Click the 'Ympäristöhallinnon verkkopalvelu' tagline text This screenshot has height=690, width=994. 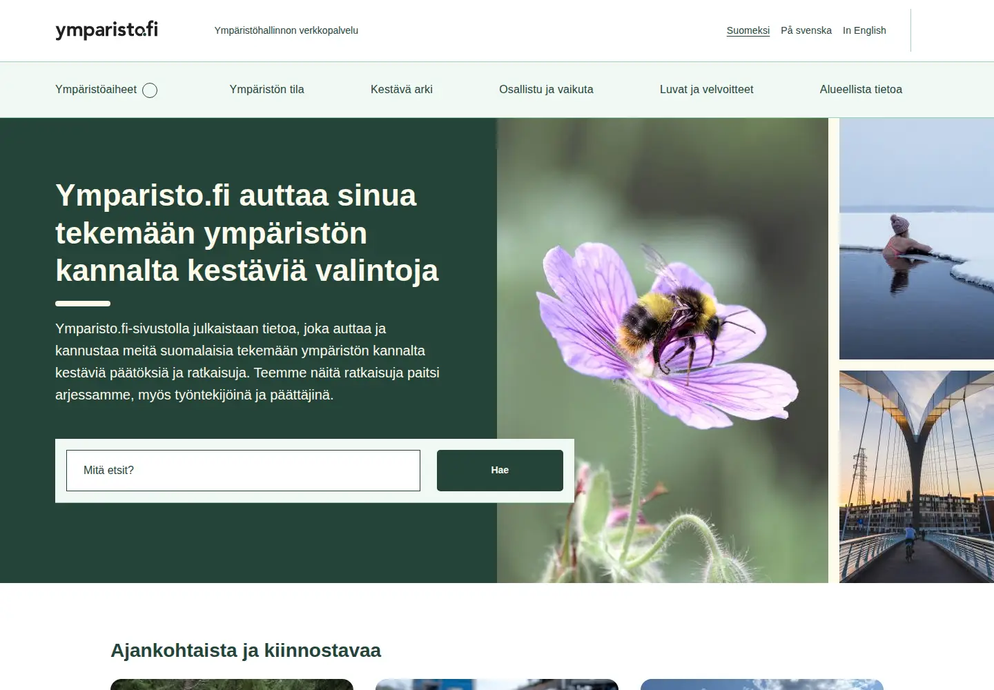pyautogui.click(x=286, y=30)
